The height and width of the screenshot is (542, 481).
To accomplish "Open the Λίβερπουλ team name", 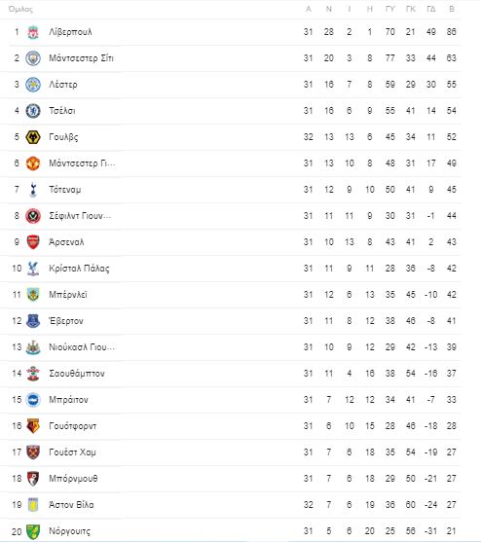I will point(70,32).
